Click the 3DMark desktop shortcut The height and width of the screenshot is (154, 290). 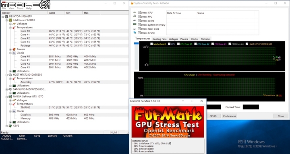coord(52,136)
